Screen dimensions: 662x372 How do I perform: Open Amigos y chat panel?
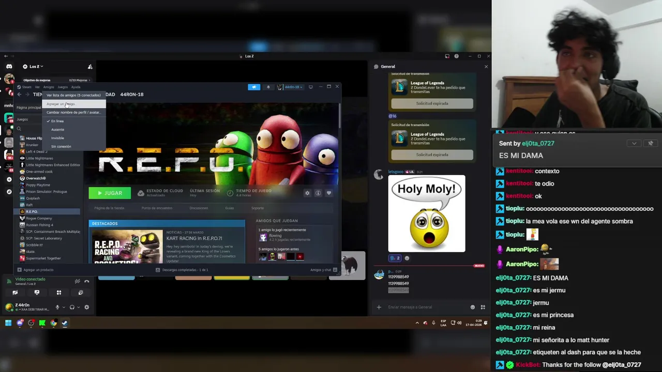(324, 270)
